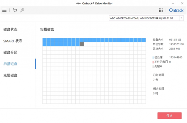Click the 区块大小 value 2384 MB
The image size is (187, 123).
174,49
